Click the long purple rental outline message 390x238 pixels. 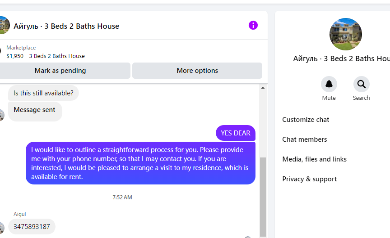(140, 163)
